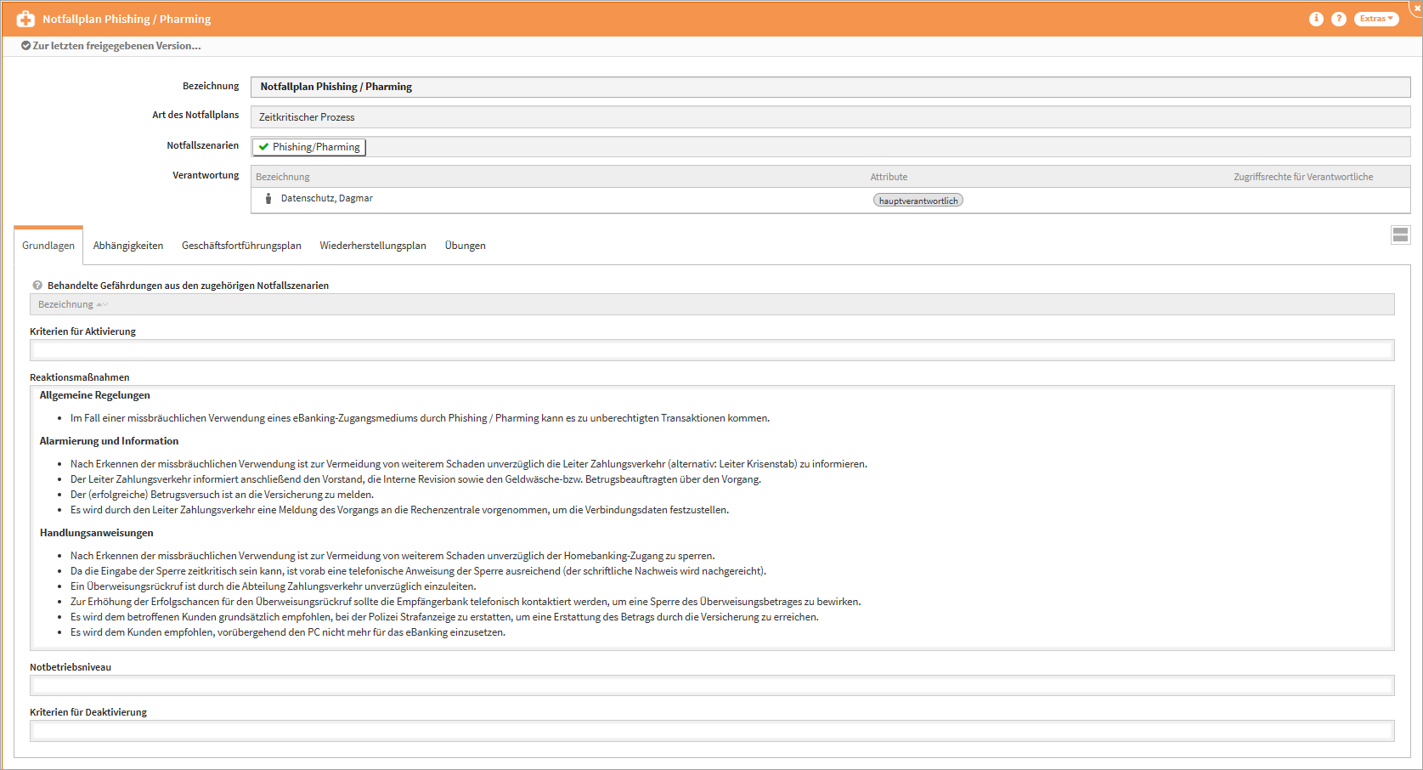Click the Art des Notfallplans field
This screenshot has height=770, width=1423.
click(x=829, y=117)
